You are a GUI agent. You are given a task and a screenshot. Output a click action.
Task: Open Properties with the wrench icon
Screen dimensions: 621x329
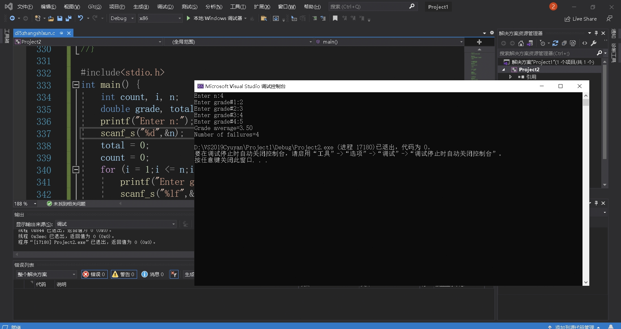click(594, 43)
